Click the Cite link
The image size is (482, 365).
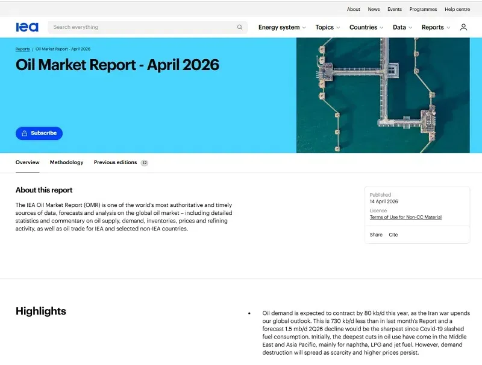point(393,235)
